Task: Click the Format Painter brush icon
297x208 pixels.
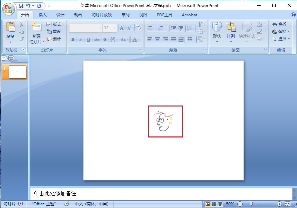Action: coord(21,39)
